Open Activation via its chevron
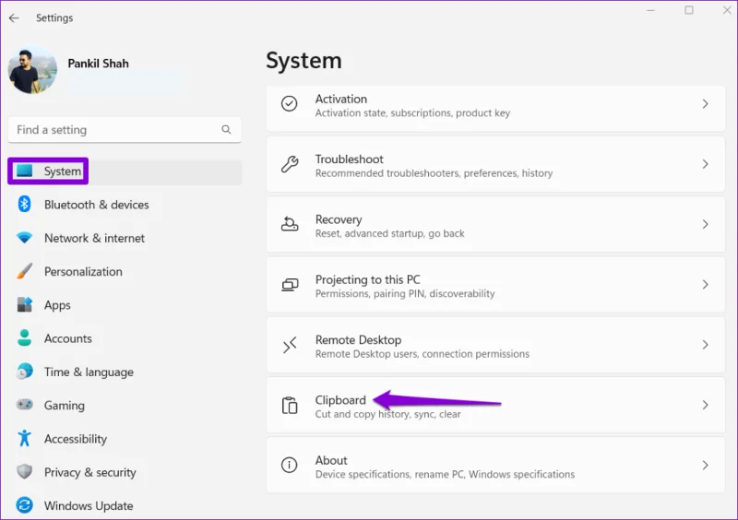738x520 pixels. [x=705, y=104]
